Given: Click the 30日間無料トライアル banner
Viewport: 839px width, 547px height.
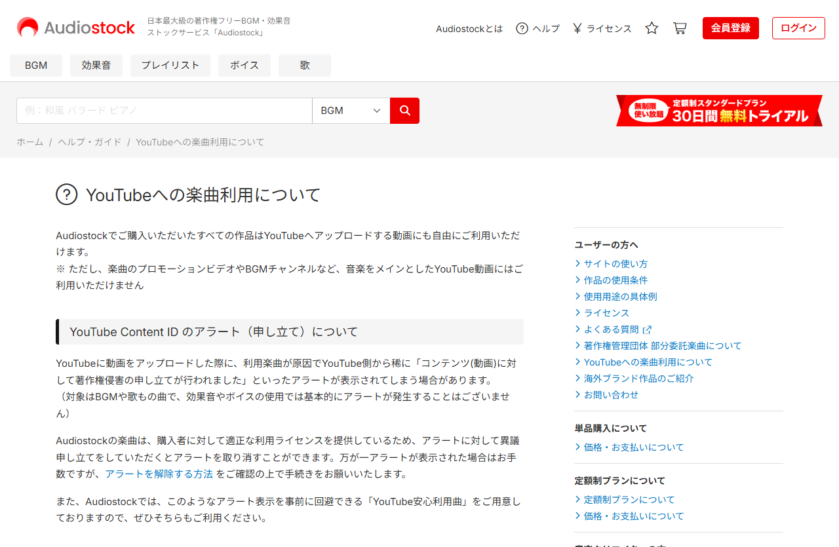Looking at the screenshot, I should click(719, 111).
